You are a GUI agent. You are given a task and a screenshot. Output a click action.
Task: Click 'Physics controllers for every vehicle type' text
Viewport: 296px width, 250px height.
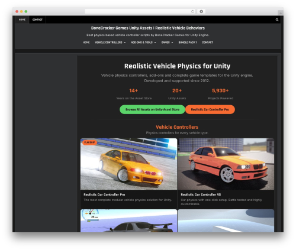click(x=177, y=133)
